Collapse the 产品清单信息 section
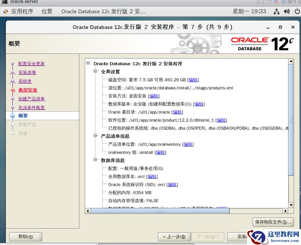301x245 pixels. [95, 136]
